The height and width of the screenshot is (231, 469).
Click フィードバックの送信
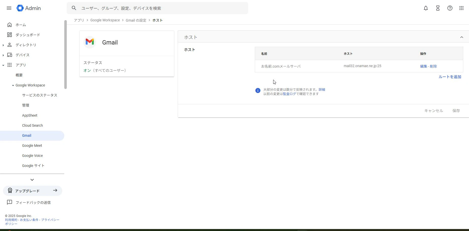click(x=33, y=202)
